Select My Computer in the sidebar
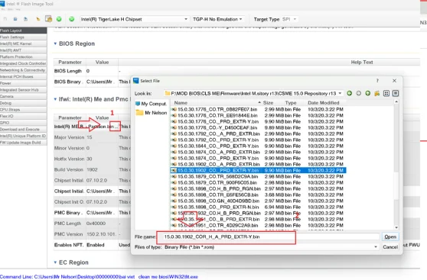This screenshot has width=427, height=280. click(x=152, y=104)
